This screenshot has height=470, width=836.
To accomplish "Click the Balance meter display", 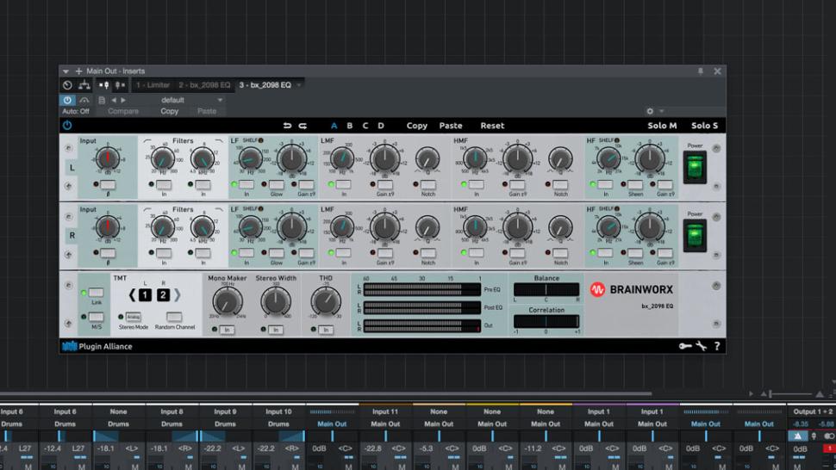I will [546, 289].
